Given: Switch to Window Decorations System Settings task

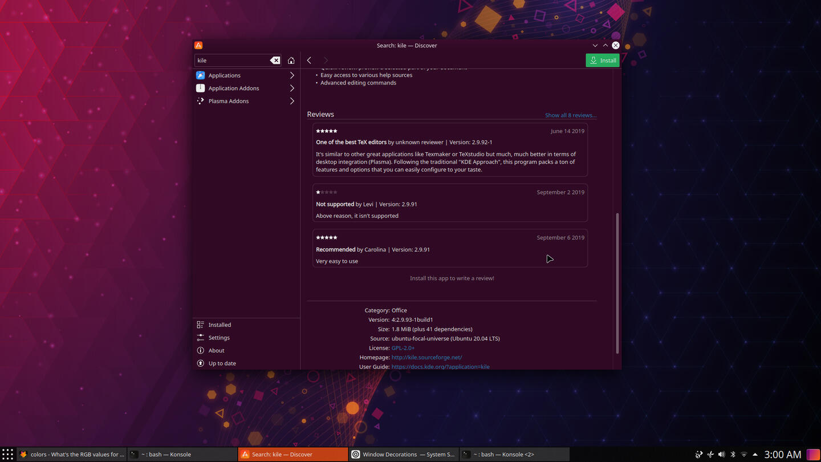Looking at the screenshot, I should 404,455.
